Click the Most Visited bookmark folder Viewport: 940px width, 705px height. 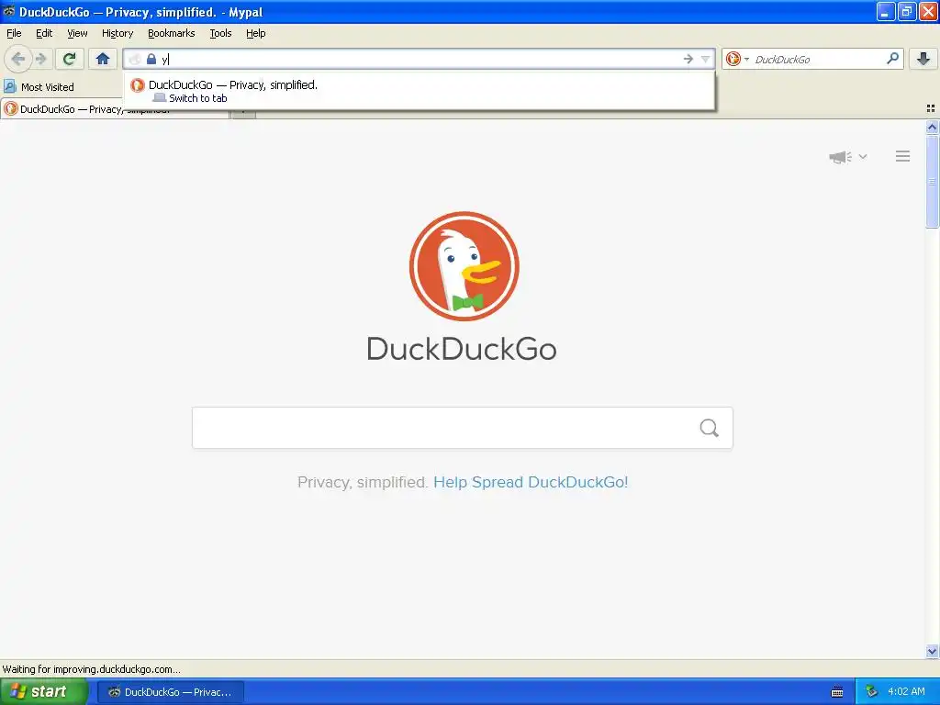point(39,87)
